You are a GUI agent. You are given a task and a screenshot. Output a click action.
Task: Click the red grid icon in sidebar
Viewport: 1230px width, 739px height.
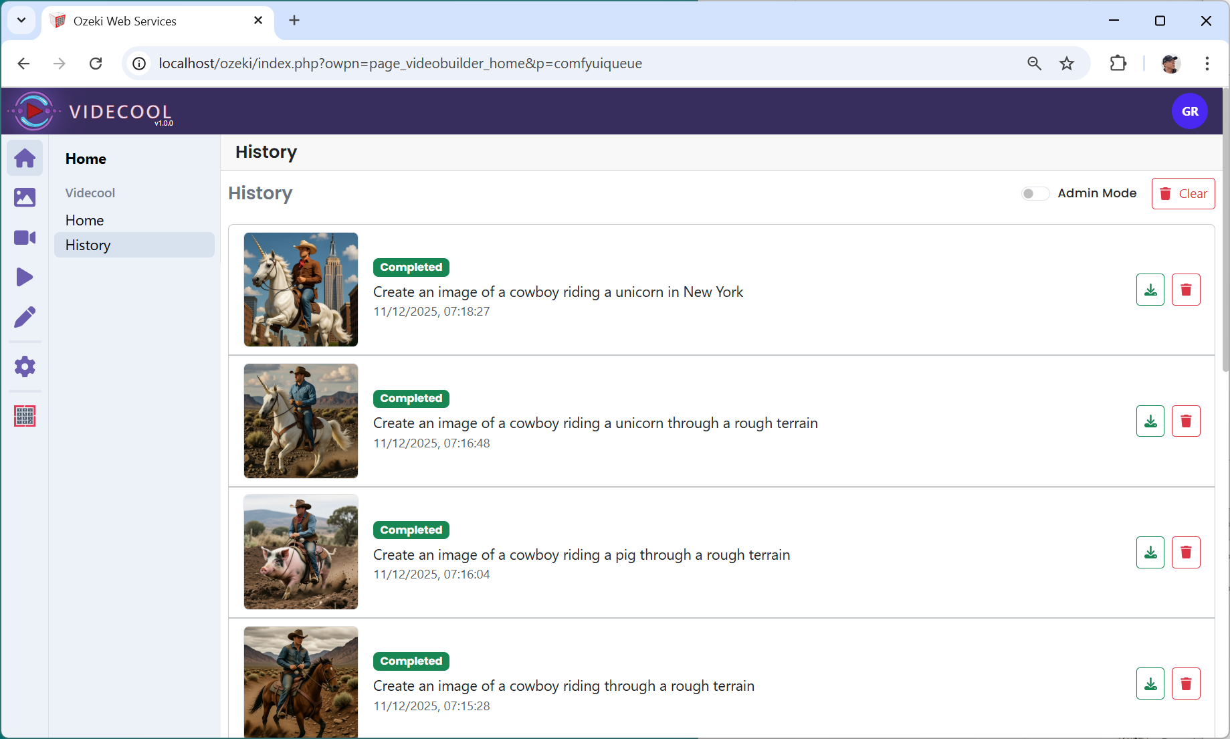point(25,416)
